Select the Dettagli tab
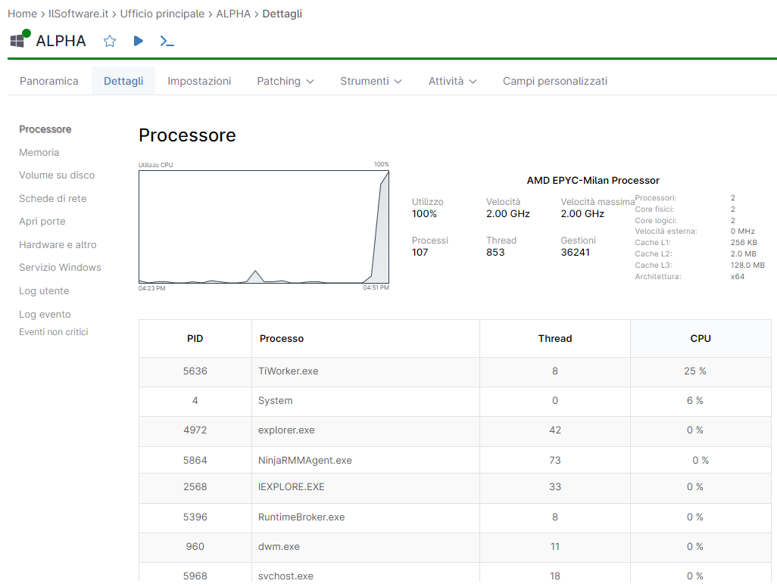Image resolution: width=777 pixels, height=587 pixels. [123, 81]
